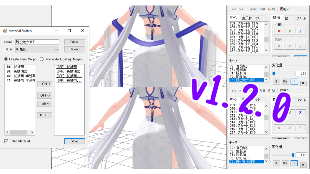Click R-M next to the Reset item
The height and width of the screenshot is (174, 310).
(x=272, y=9)
